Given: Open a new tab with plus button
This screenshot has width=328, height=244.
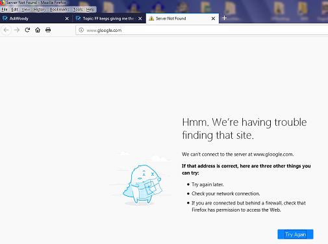Looking at the screenshot, I should pyautogui.click(x=224, y=18).
